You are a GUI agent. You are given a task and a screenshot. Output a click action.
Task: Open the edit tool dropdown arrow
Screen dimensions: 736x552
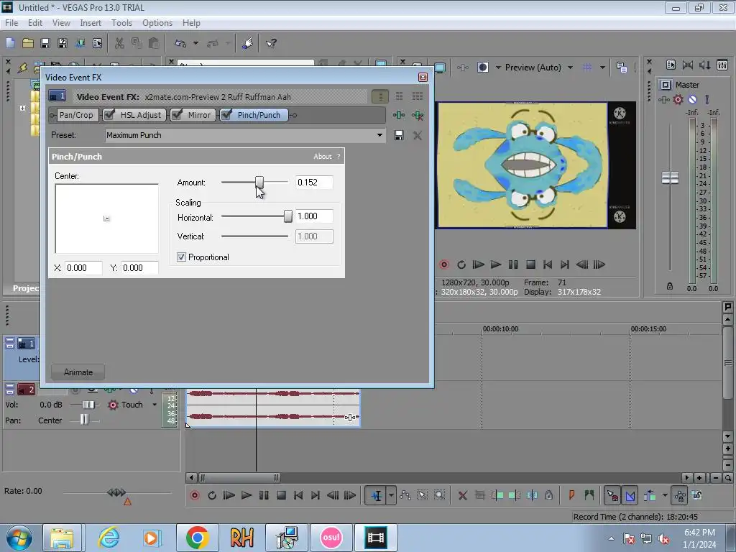pos(391,495)
